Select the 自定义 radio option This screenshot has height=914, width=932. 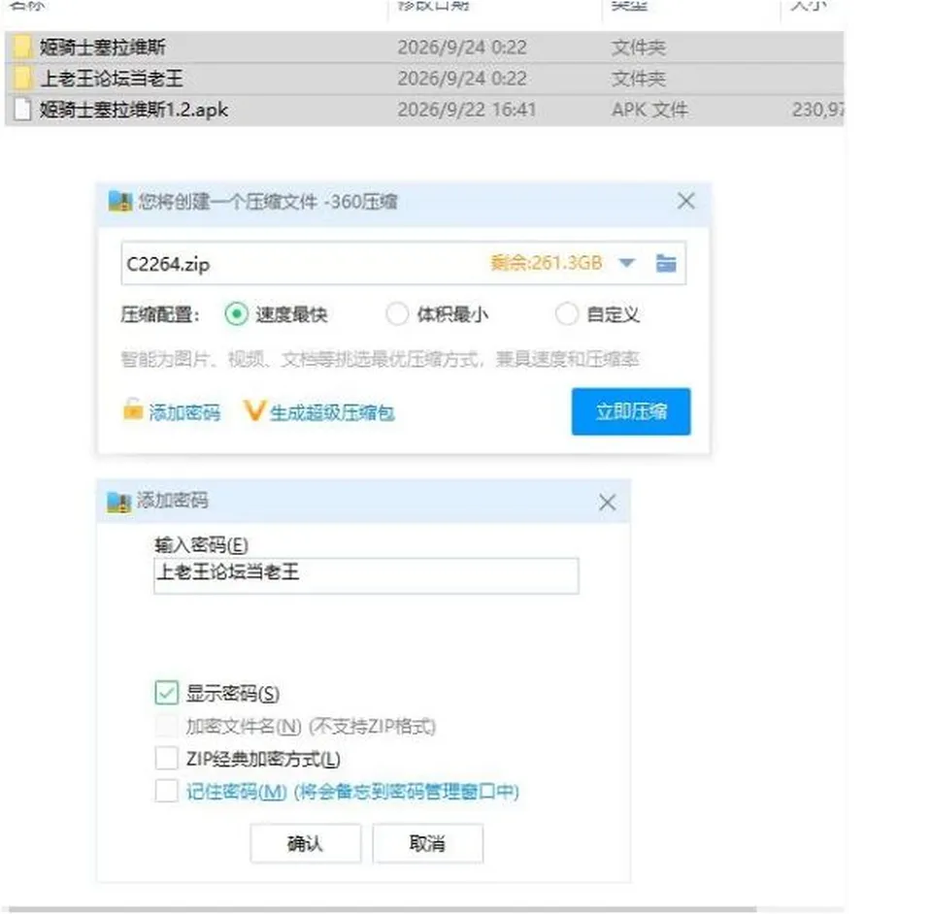[566, 313]
